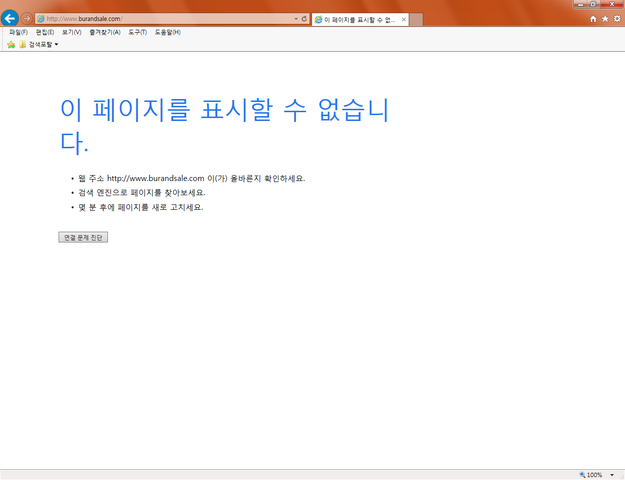Open Favorites star icon at top right
This screenshot has width=625, height=480.
point(605,19)
